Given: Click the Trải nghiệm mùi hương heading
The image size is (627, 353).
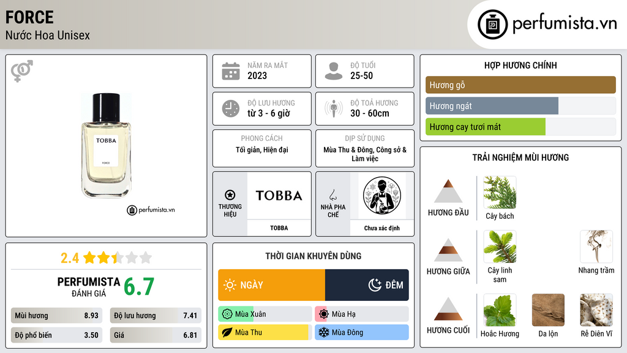Looking at the screenshot, I should click(520, 158).
